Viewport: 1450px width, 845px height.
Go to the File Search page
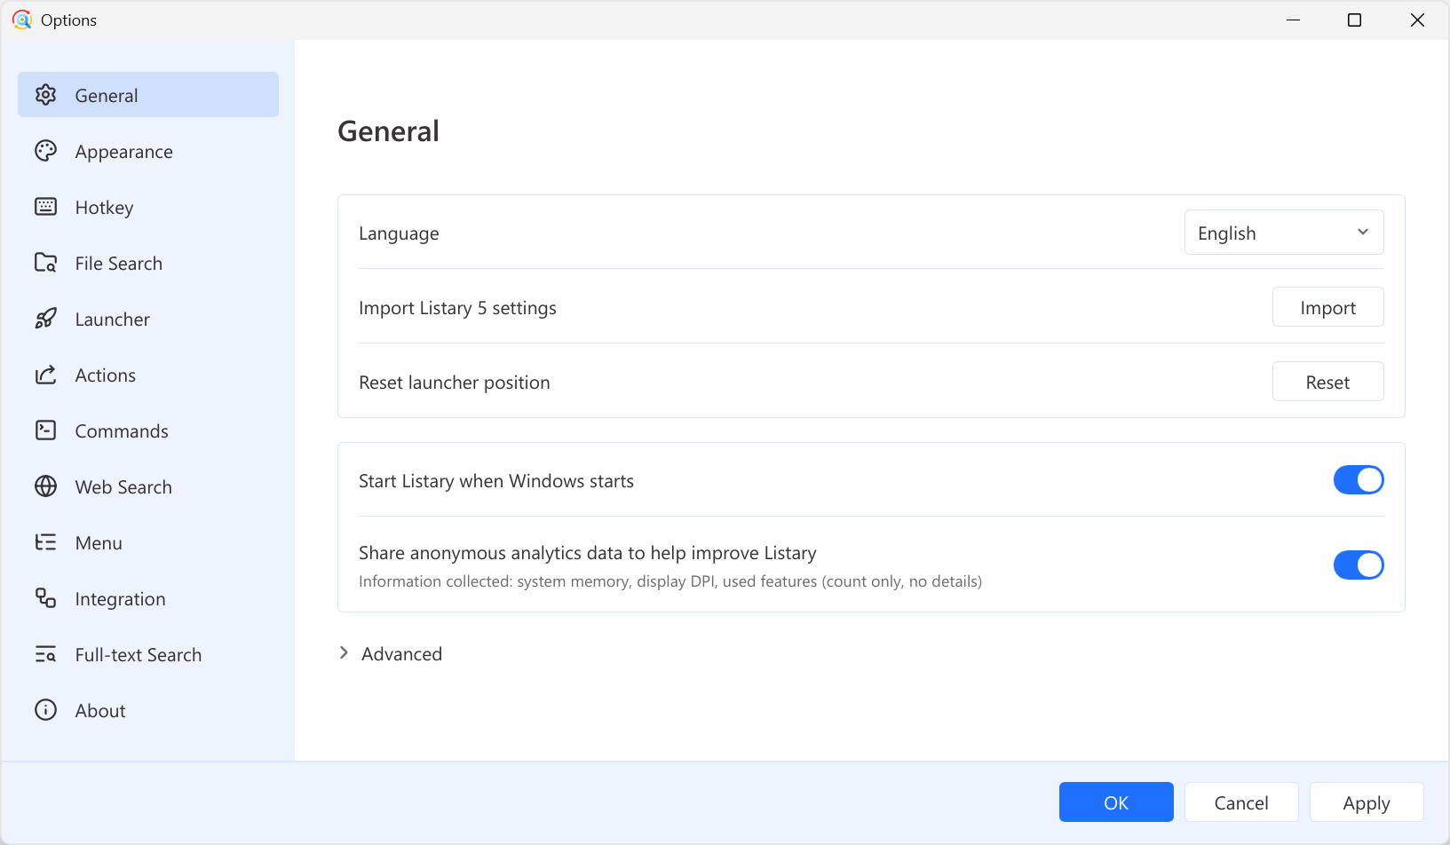click(x=148, y=263)
